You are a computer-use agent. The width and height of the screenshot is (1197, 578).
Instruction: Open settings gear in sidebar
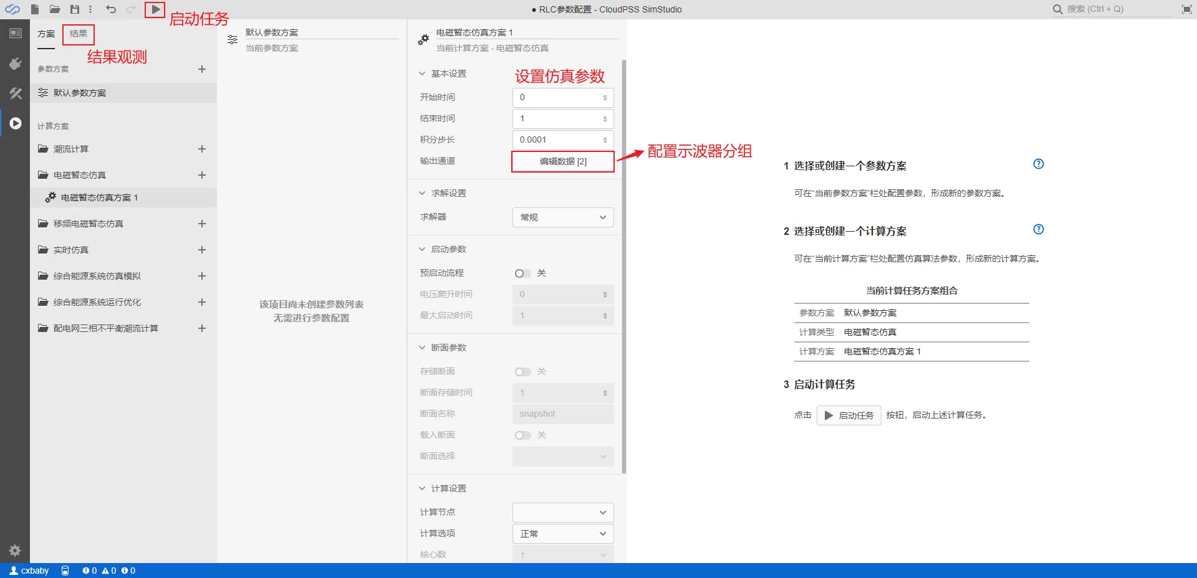tap(15, 550)
